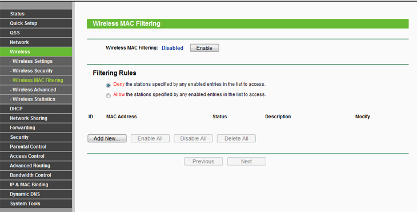Go to the QSS page
This screenshot has width=417, height=212.
coord(36,33)
